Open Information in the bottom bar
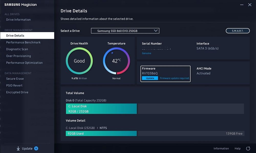256x153 pixels. click(x=221, y=148)
